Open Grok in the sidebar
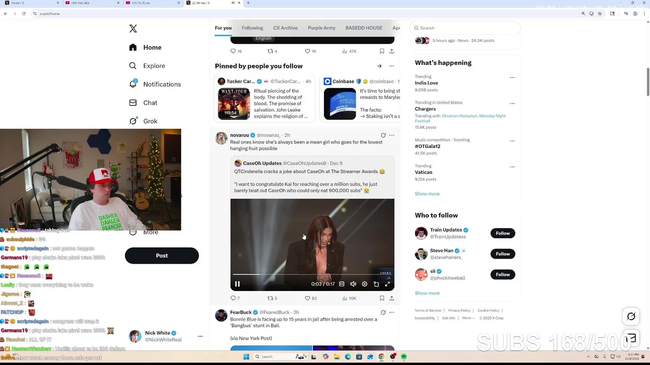The width and height of the screenshot is (650, 365). 143,121
